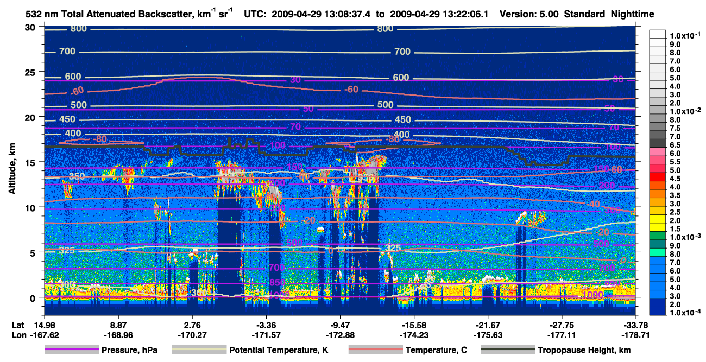Click the latitude value -9.47

(340, 325)
